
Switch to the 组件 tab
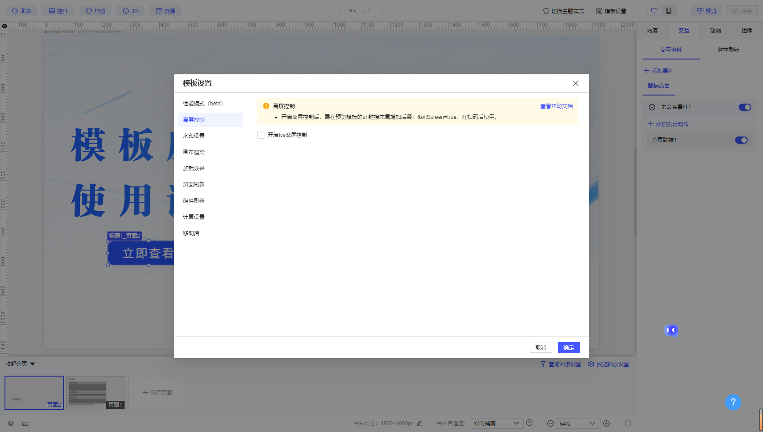[x=747, y=31]
